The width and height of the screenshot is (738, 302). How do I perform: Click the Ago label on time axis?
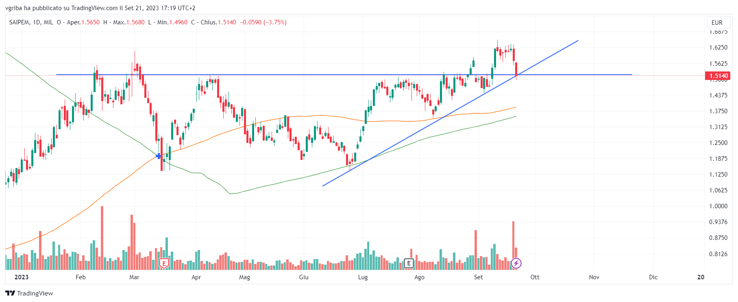[x=419, y=277]
